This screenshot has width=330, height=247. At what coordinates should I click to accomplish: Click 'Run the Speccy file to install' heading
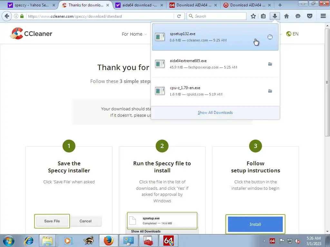[162, 167]
